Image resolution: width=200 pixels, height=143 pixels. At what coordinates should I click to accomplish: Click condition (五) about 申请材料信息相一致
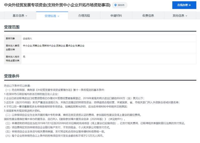coord(55,131)
